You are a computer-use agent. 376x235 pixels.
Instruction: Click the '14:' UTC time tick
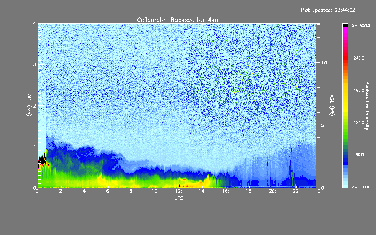coord(202,191)
